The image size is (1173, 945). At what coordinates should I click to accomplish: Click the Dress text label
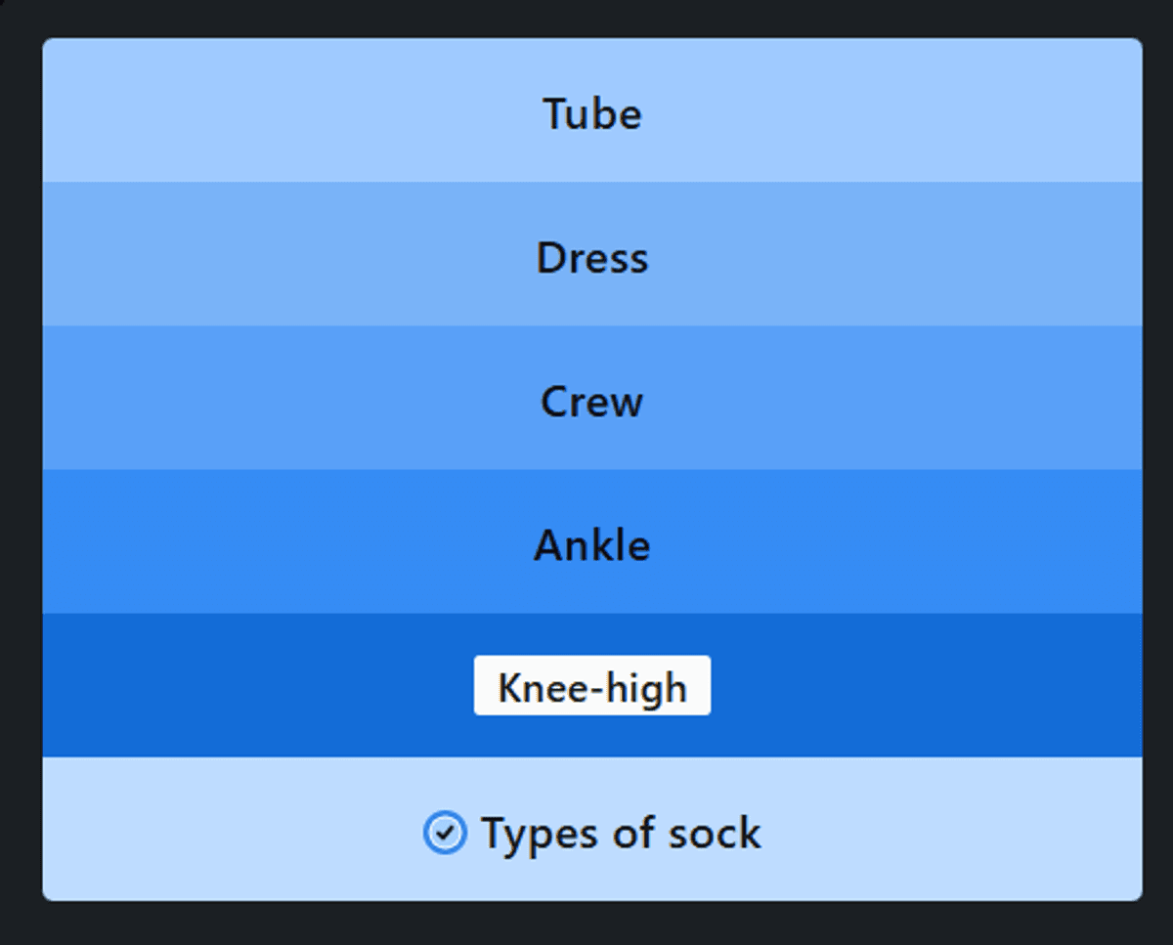click(592, 258)
